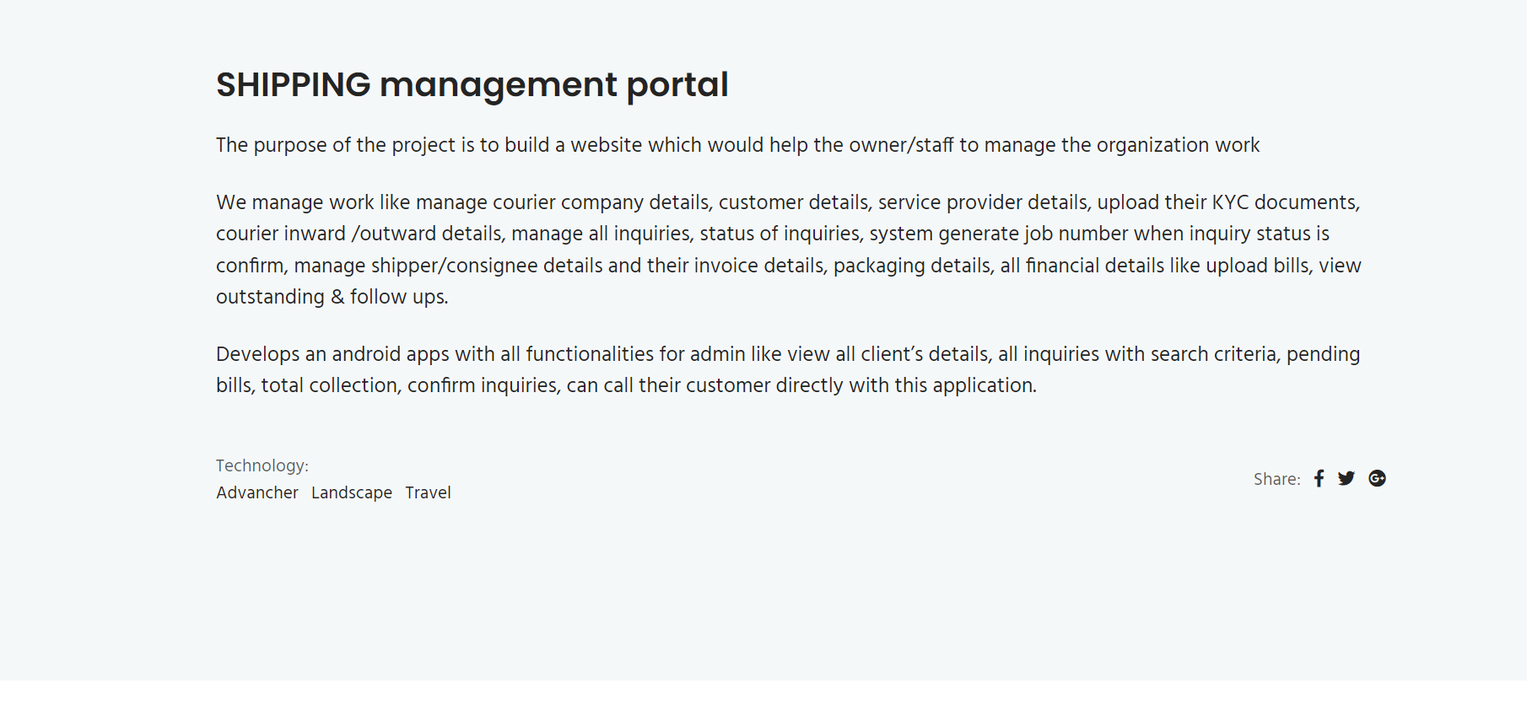Click the line beginning 'courier inward /outward details'
The height and width of the screenshot is (710, 1527).
pos(772,234)
